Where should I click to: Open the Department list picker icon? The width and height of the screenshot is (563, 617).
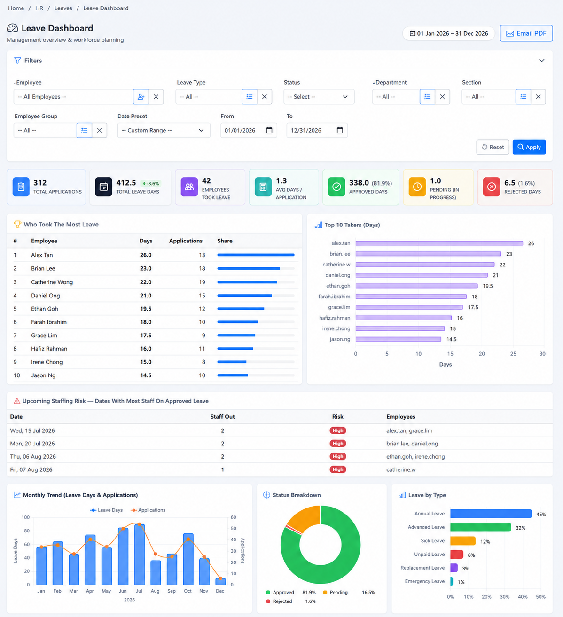427,97
